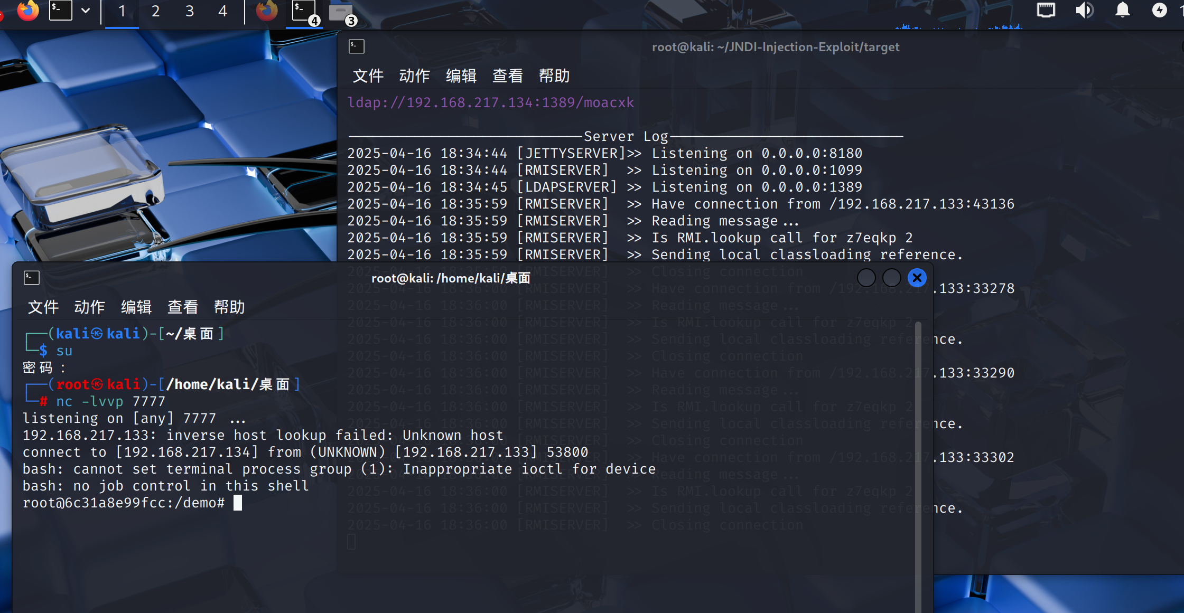Launch Firefox from the panel launcher
1184x613 pixels.
tap(27, 11)
